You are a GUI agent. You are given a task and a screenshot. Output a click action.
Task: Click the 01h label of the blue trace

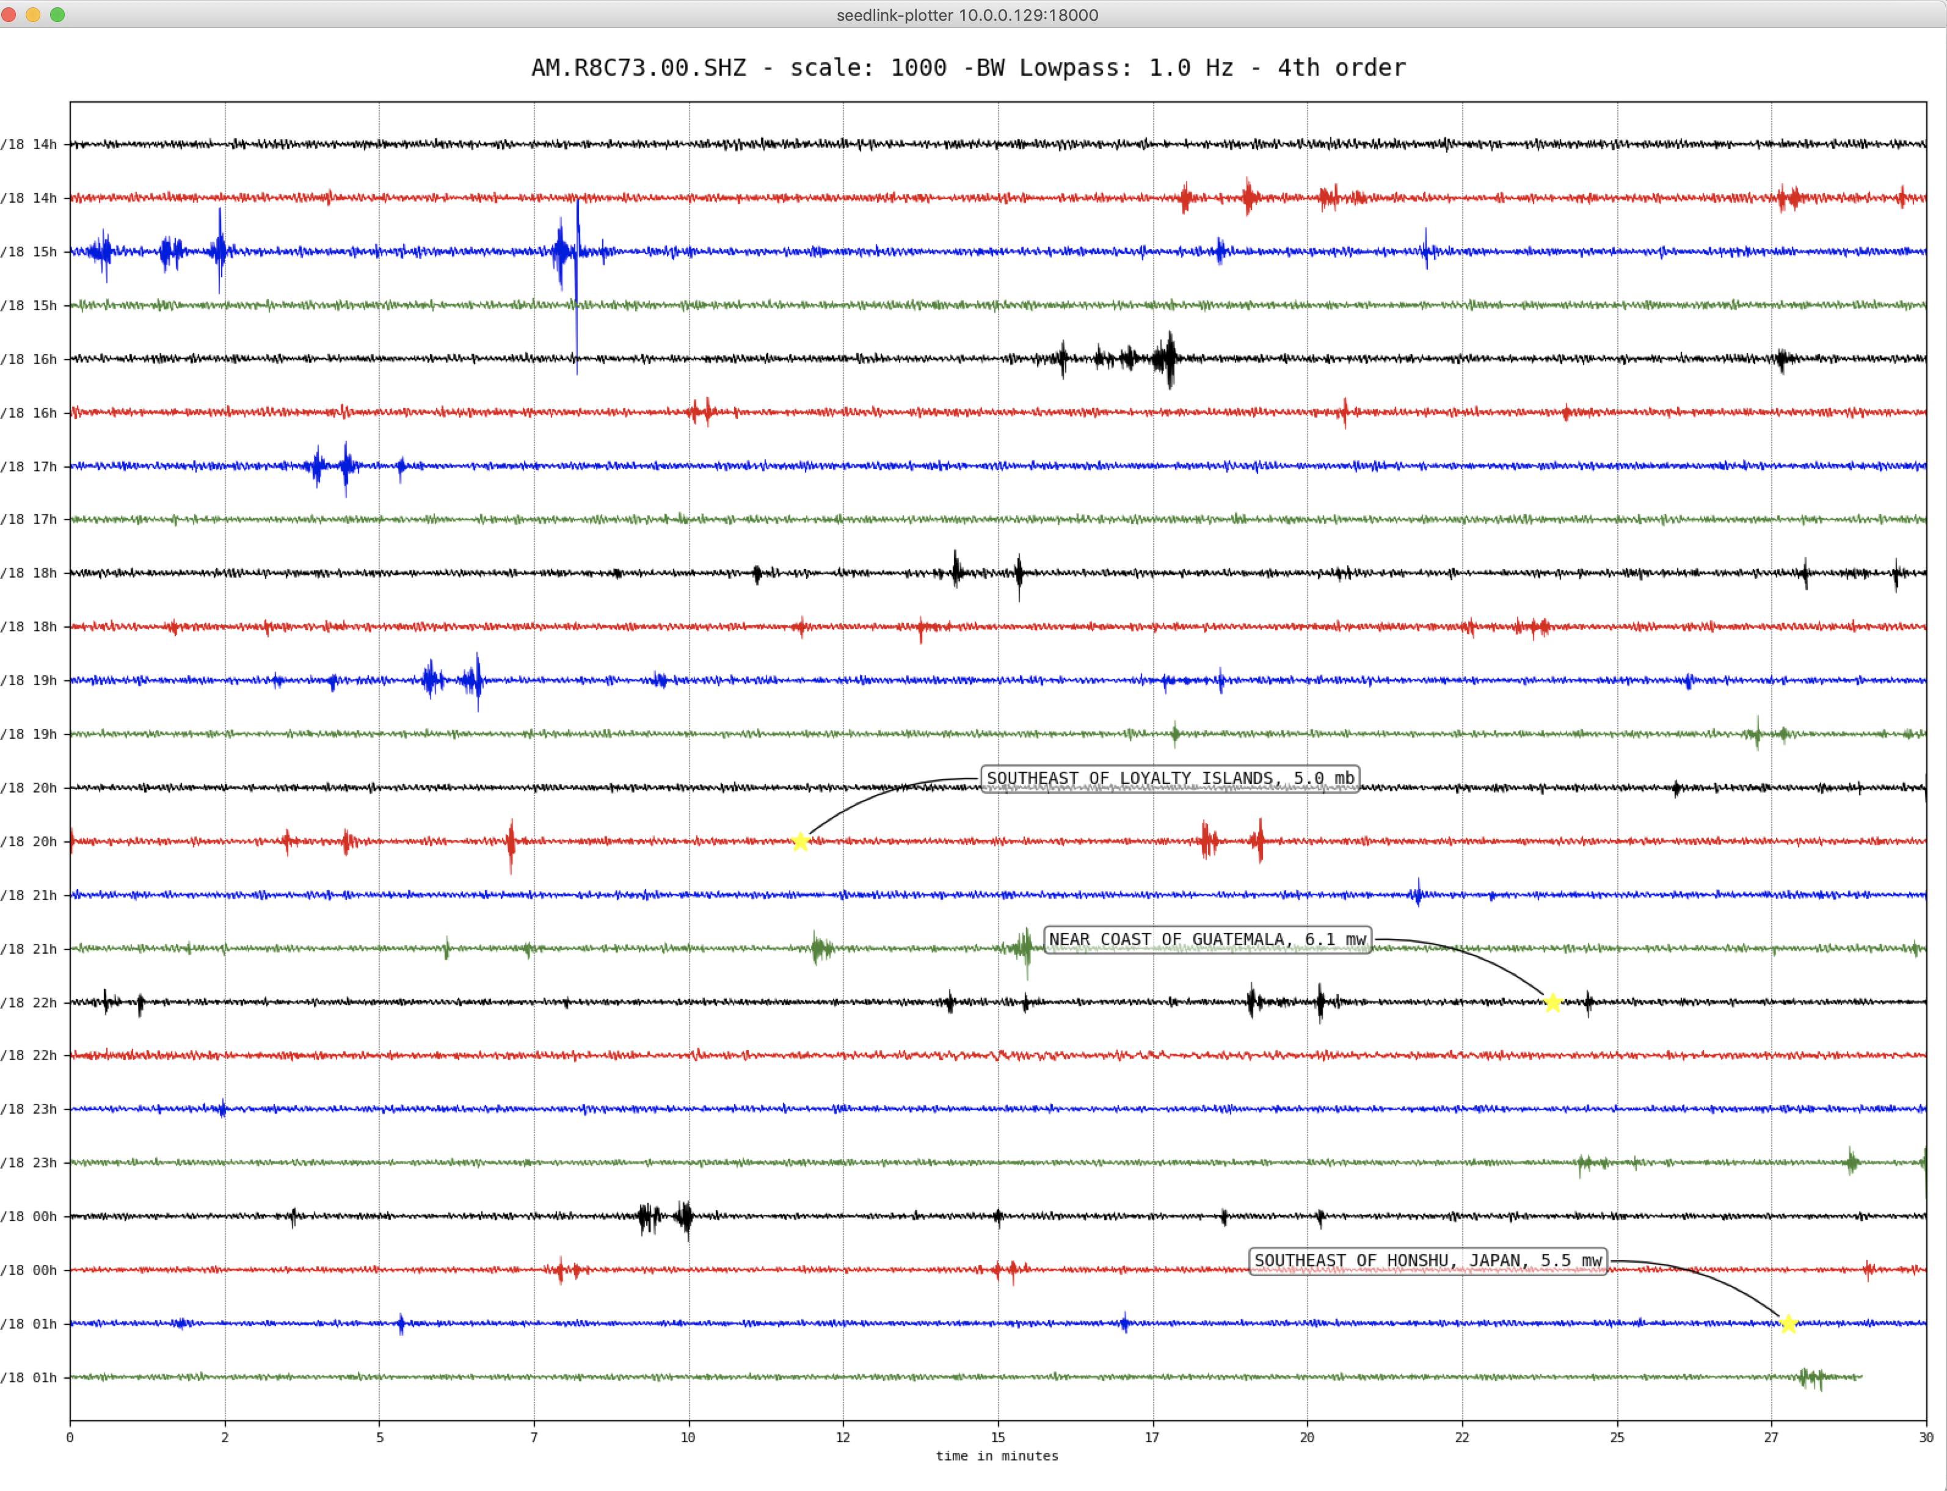29,1324
